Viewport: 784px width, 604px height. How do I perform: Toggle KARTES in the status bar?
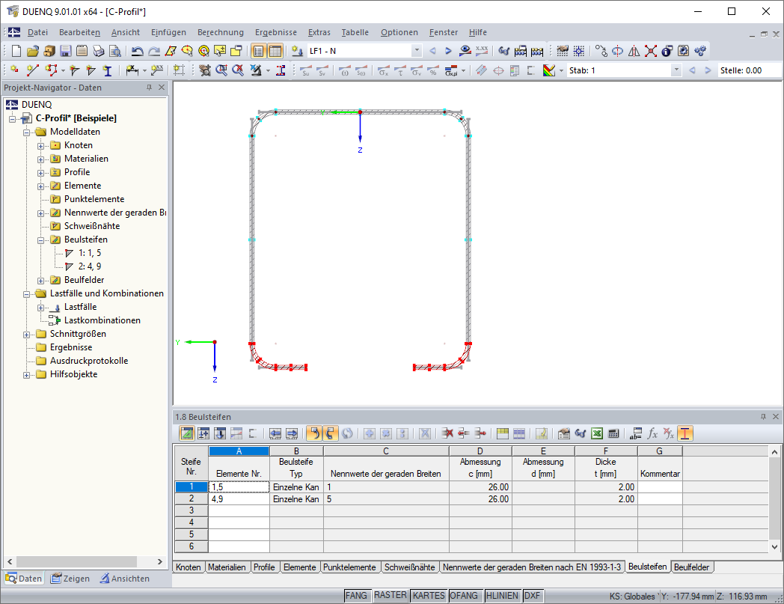click(x=429, y=596)
